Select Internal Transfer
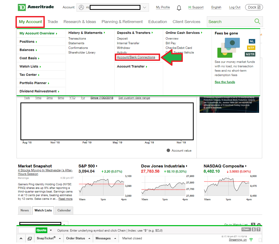The height and width of the screenshot is (244, 279). tap(128, 43)
